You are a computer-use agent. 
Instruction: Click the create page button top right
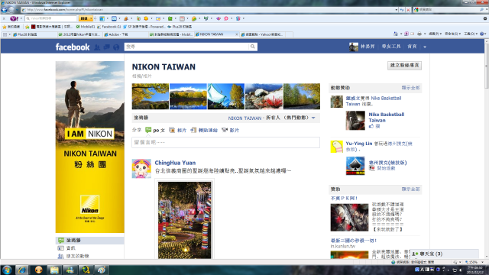(404, 66)
